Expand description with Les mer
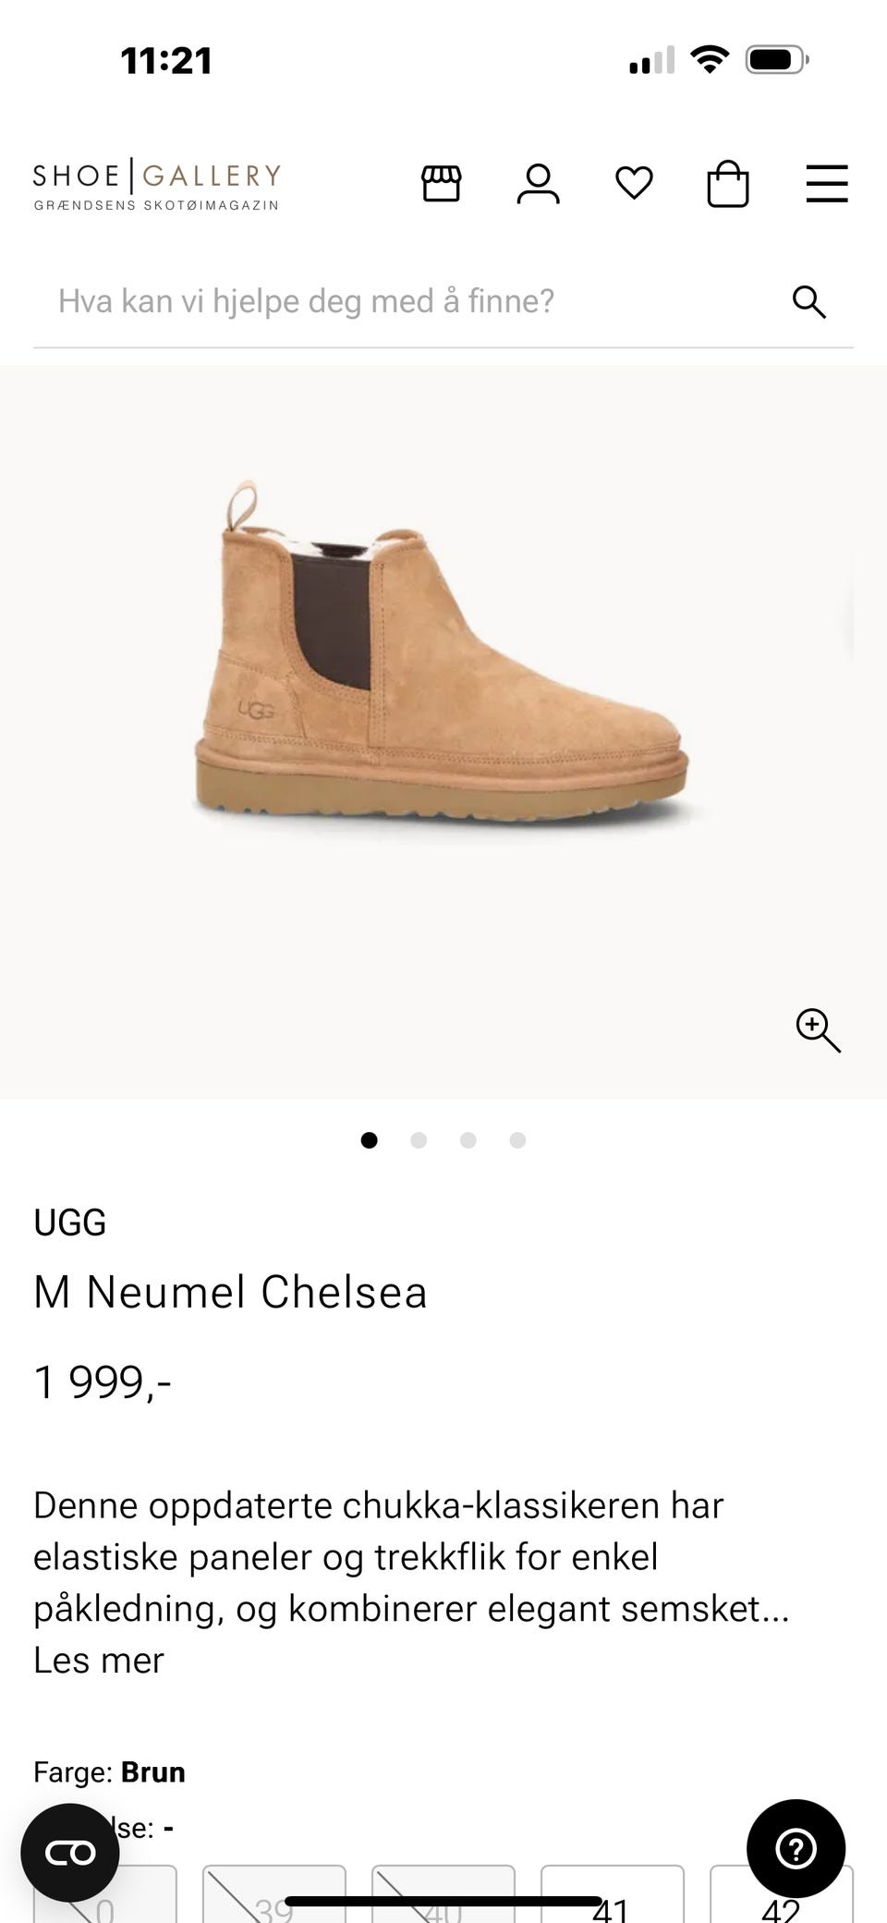Screen dimensions: 887x1923 [99, 1660]
